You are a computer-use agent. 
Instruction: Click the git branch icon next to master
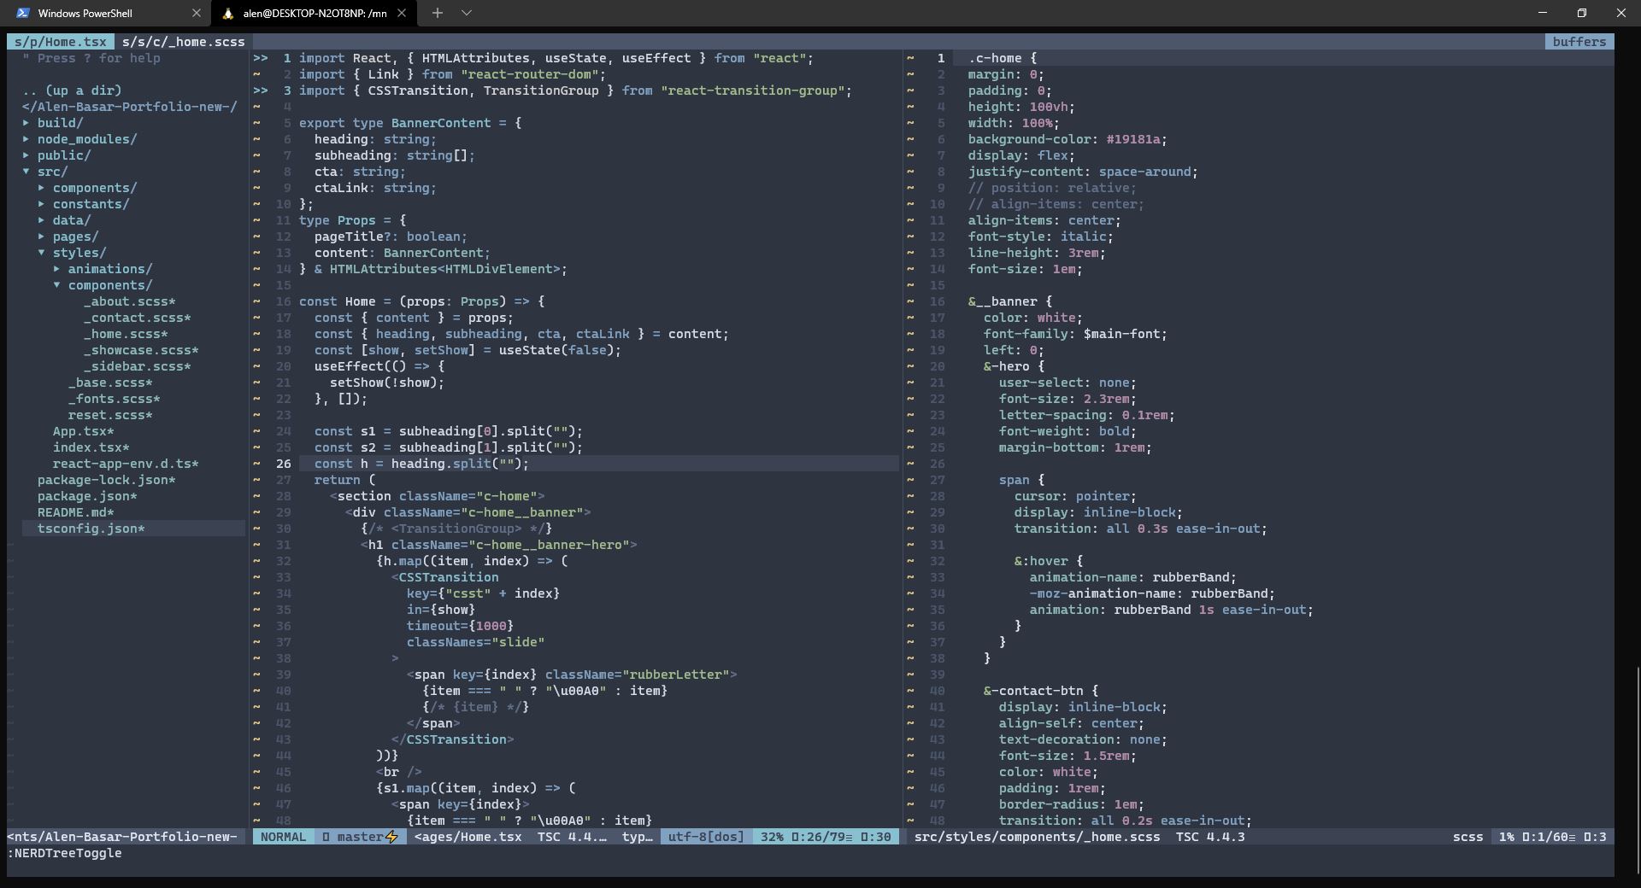tap(326, 837)
